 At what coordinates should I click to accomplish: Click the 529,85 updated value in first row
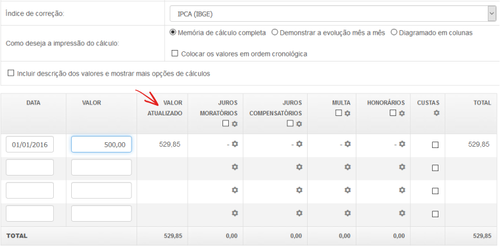pos(170,144)
